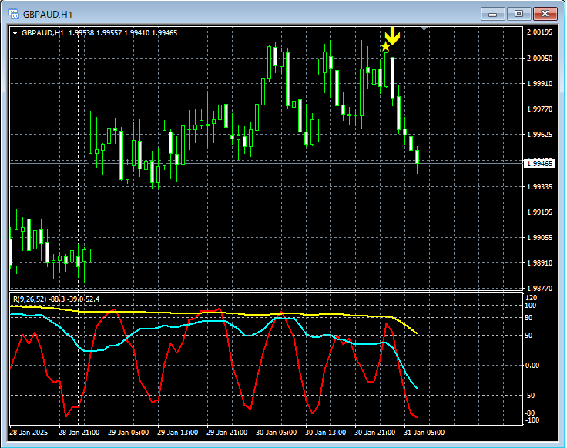Click the GBPAUD chart window icon
The height and width of the screenshot is (448, 567).
coord(14,14)
